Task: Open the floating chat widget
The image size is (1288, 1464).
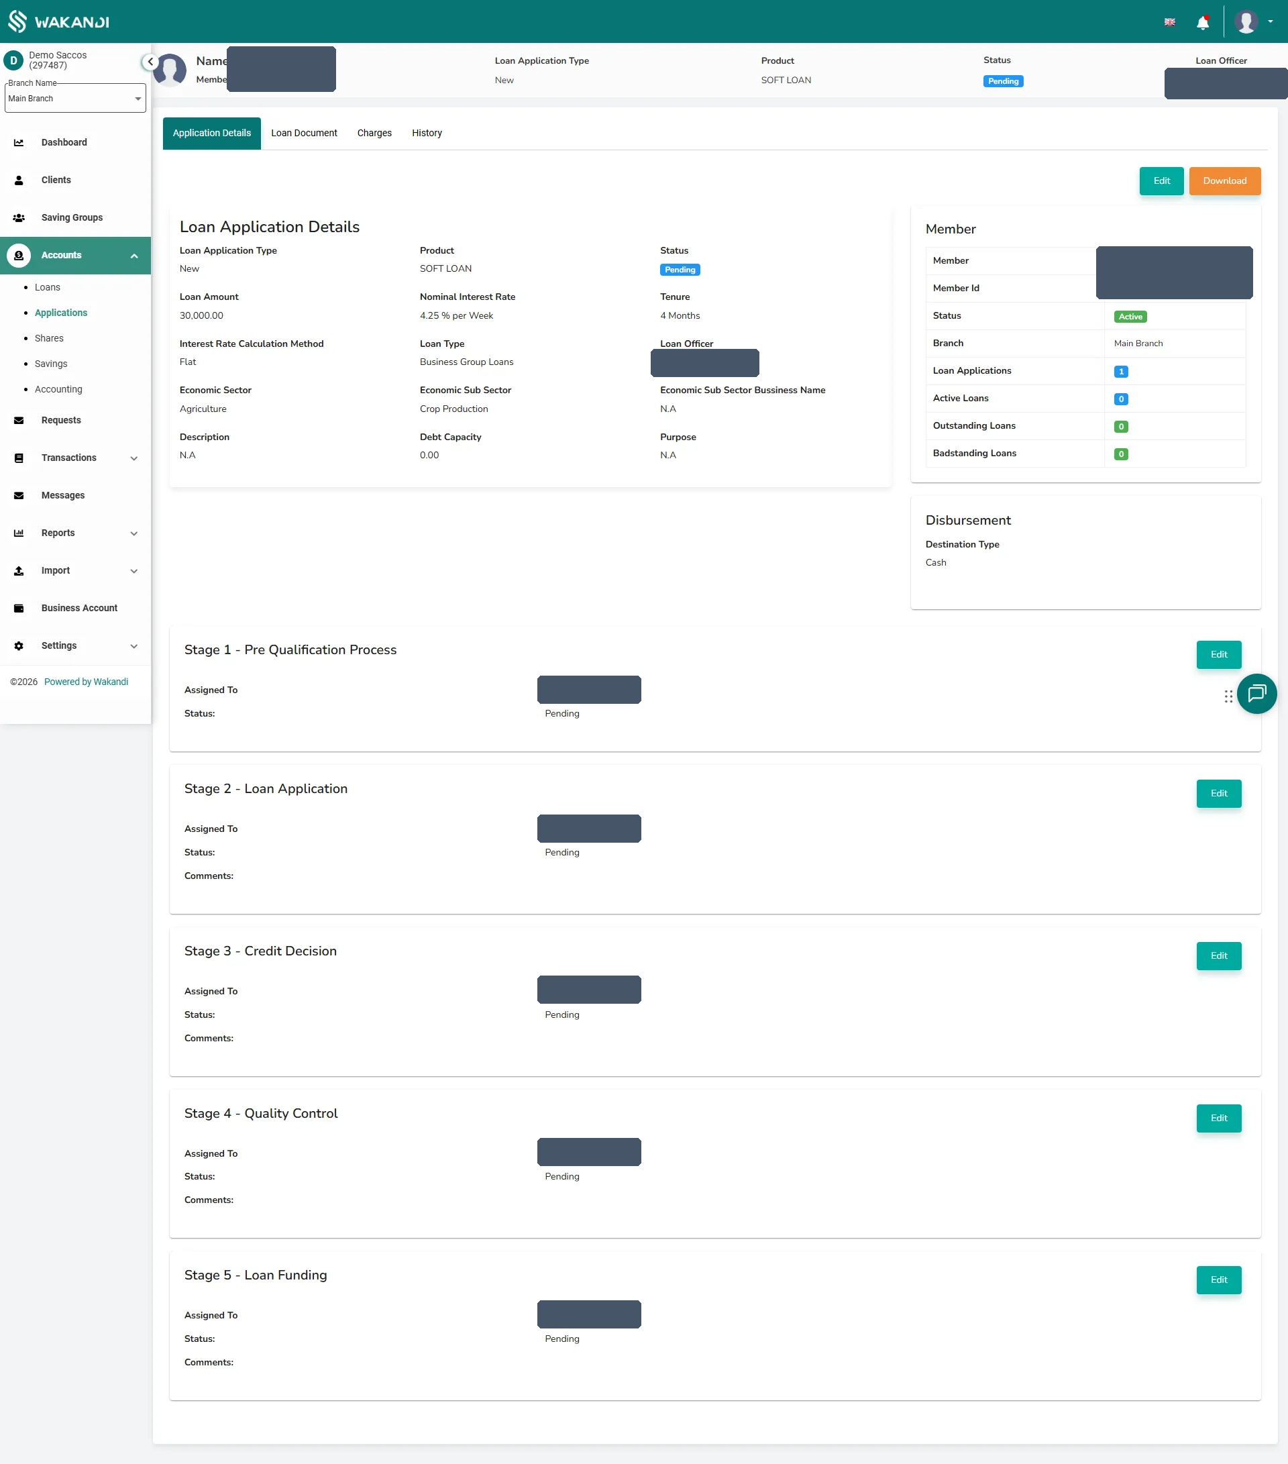Action: click(x=1256, y=694)
